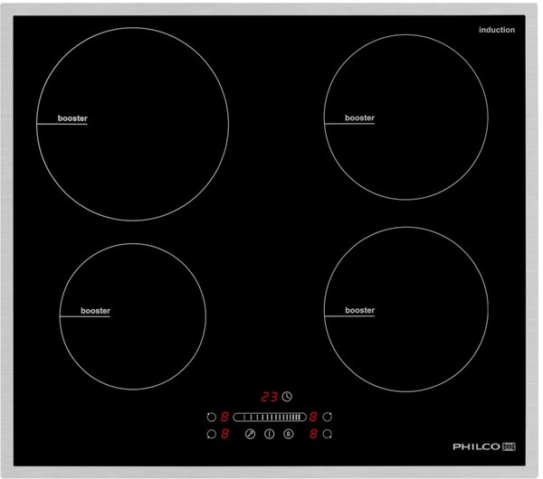This screenshot has height=479, width=543.
Task: Tap the rear-left zone power level digit
Action: pos(224,417)
